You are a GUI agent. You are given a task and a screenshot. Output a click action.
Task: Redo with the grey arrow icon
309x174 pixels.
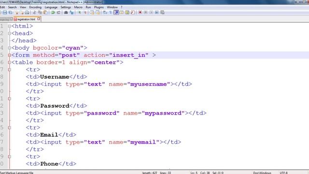(x=58, y=13)
